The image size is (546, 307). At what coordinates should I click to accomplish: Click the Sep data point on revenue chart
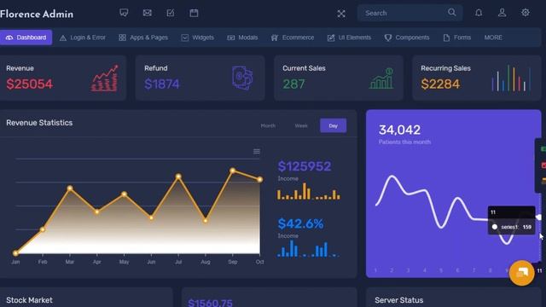tap(233, 171)
